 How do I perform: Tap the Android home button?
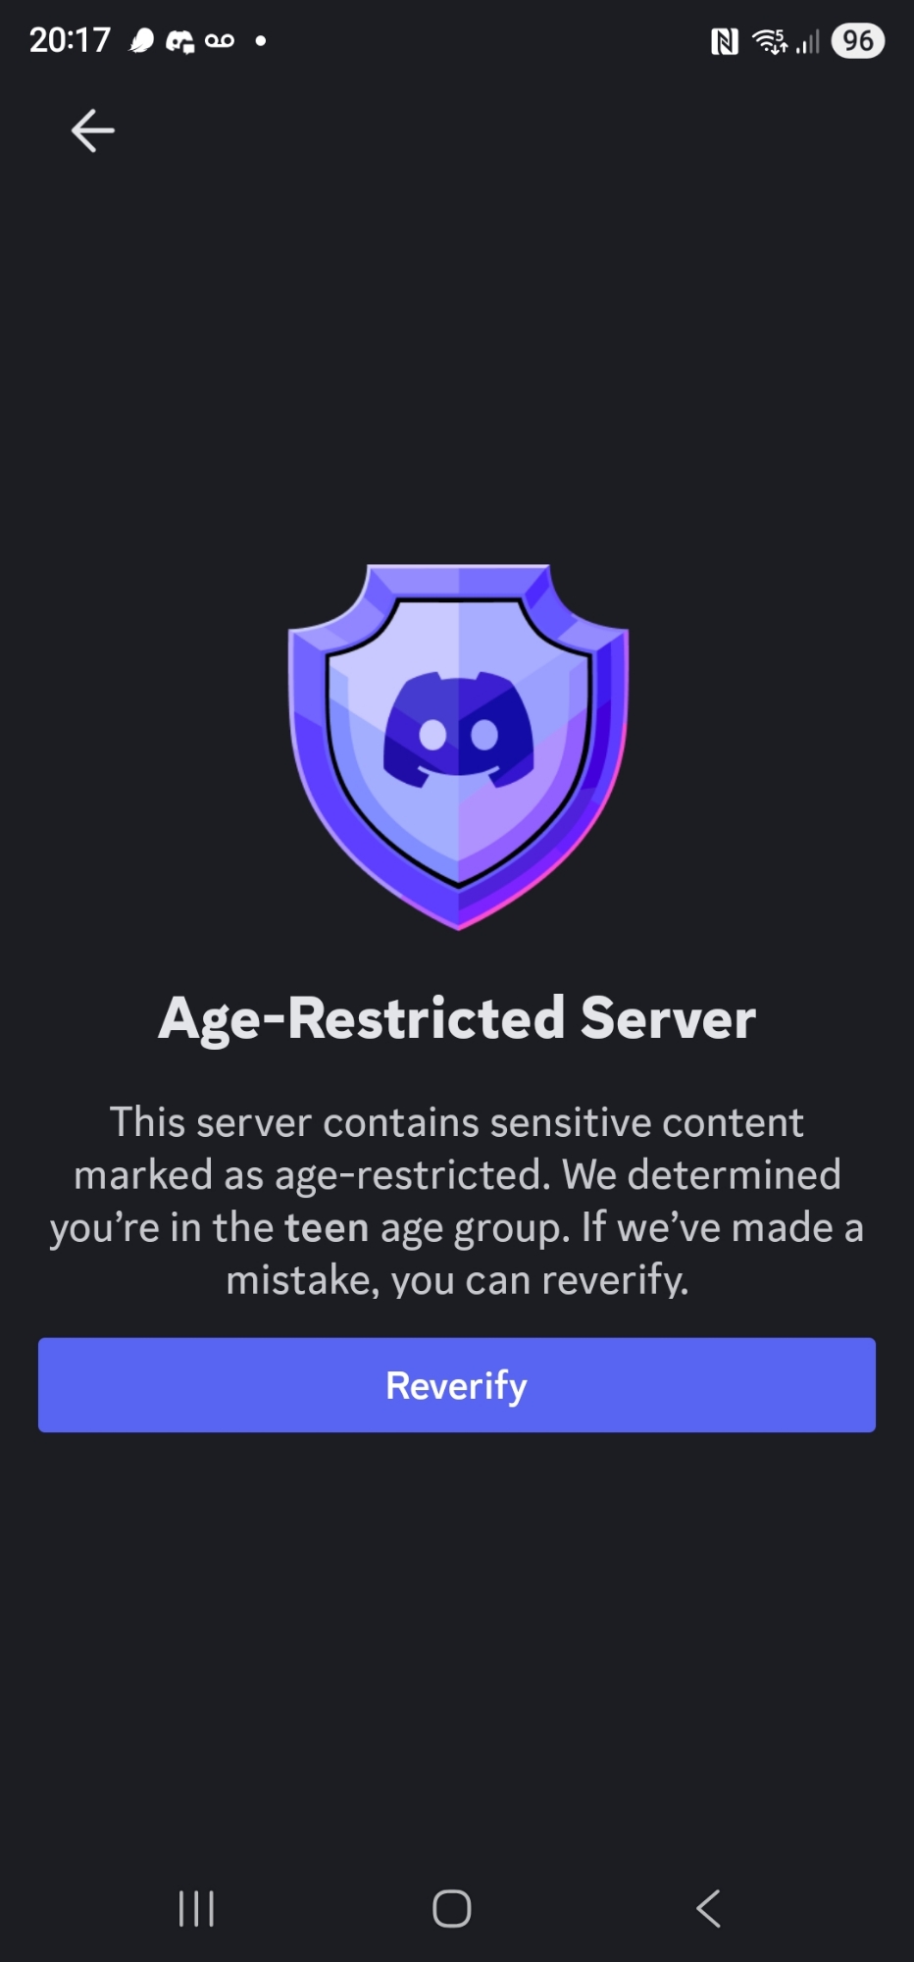(x=452, y=1909)
